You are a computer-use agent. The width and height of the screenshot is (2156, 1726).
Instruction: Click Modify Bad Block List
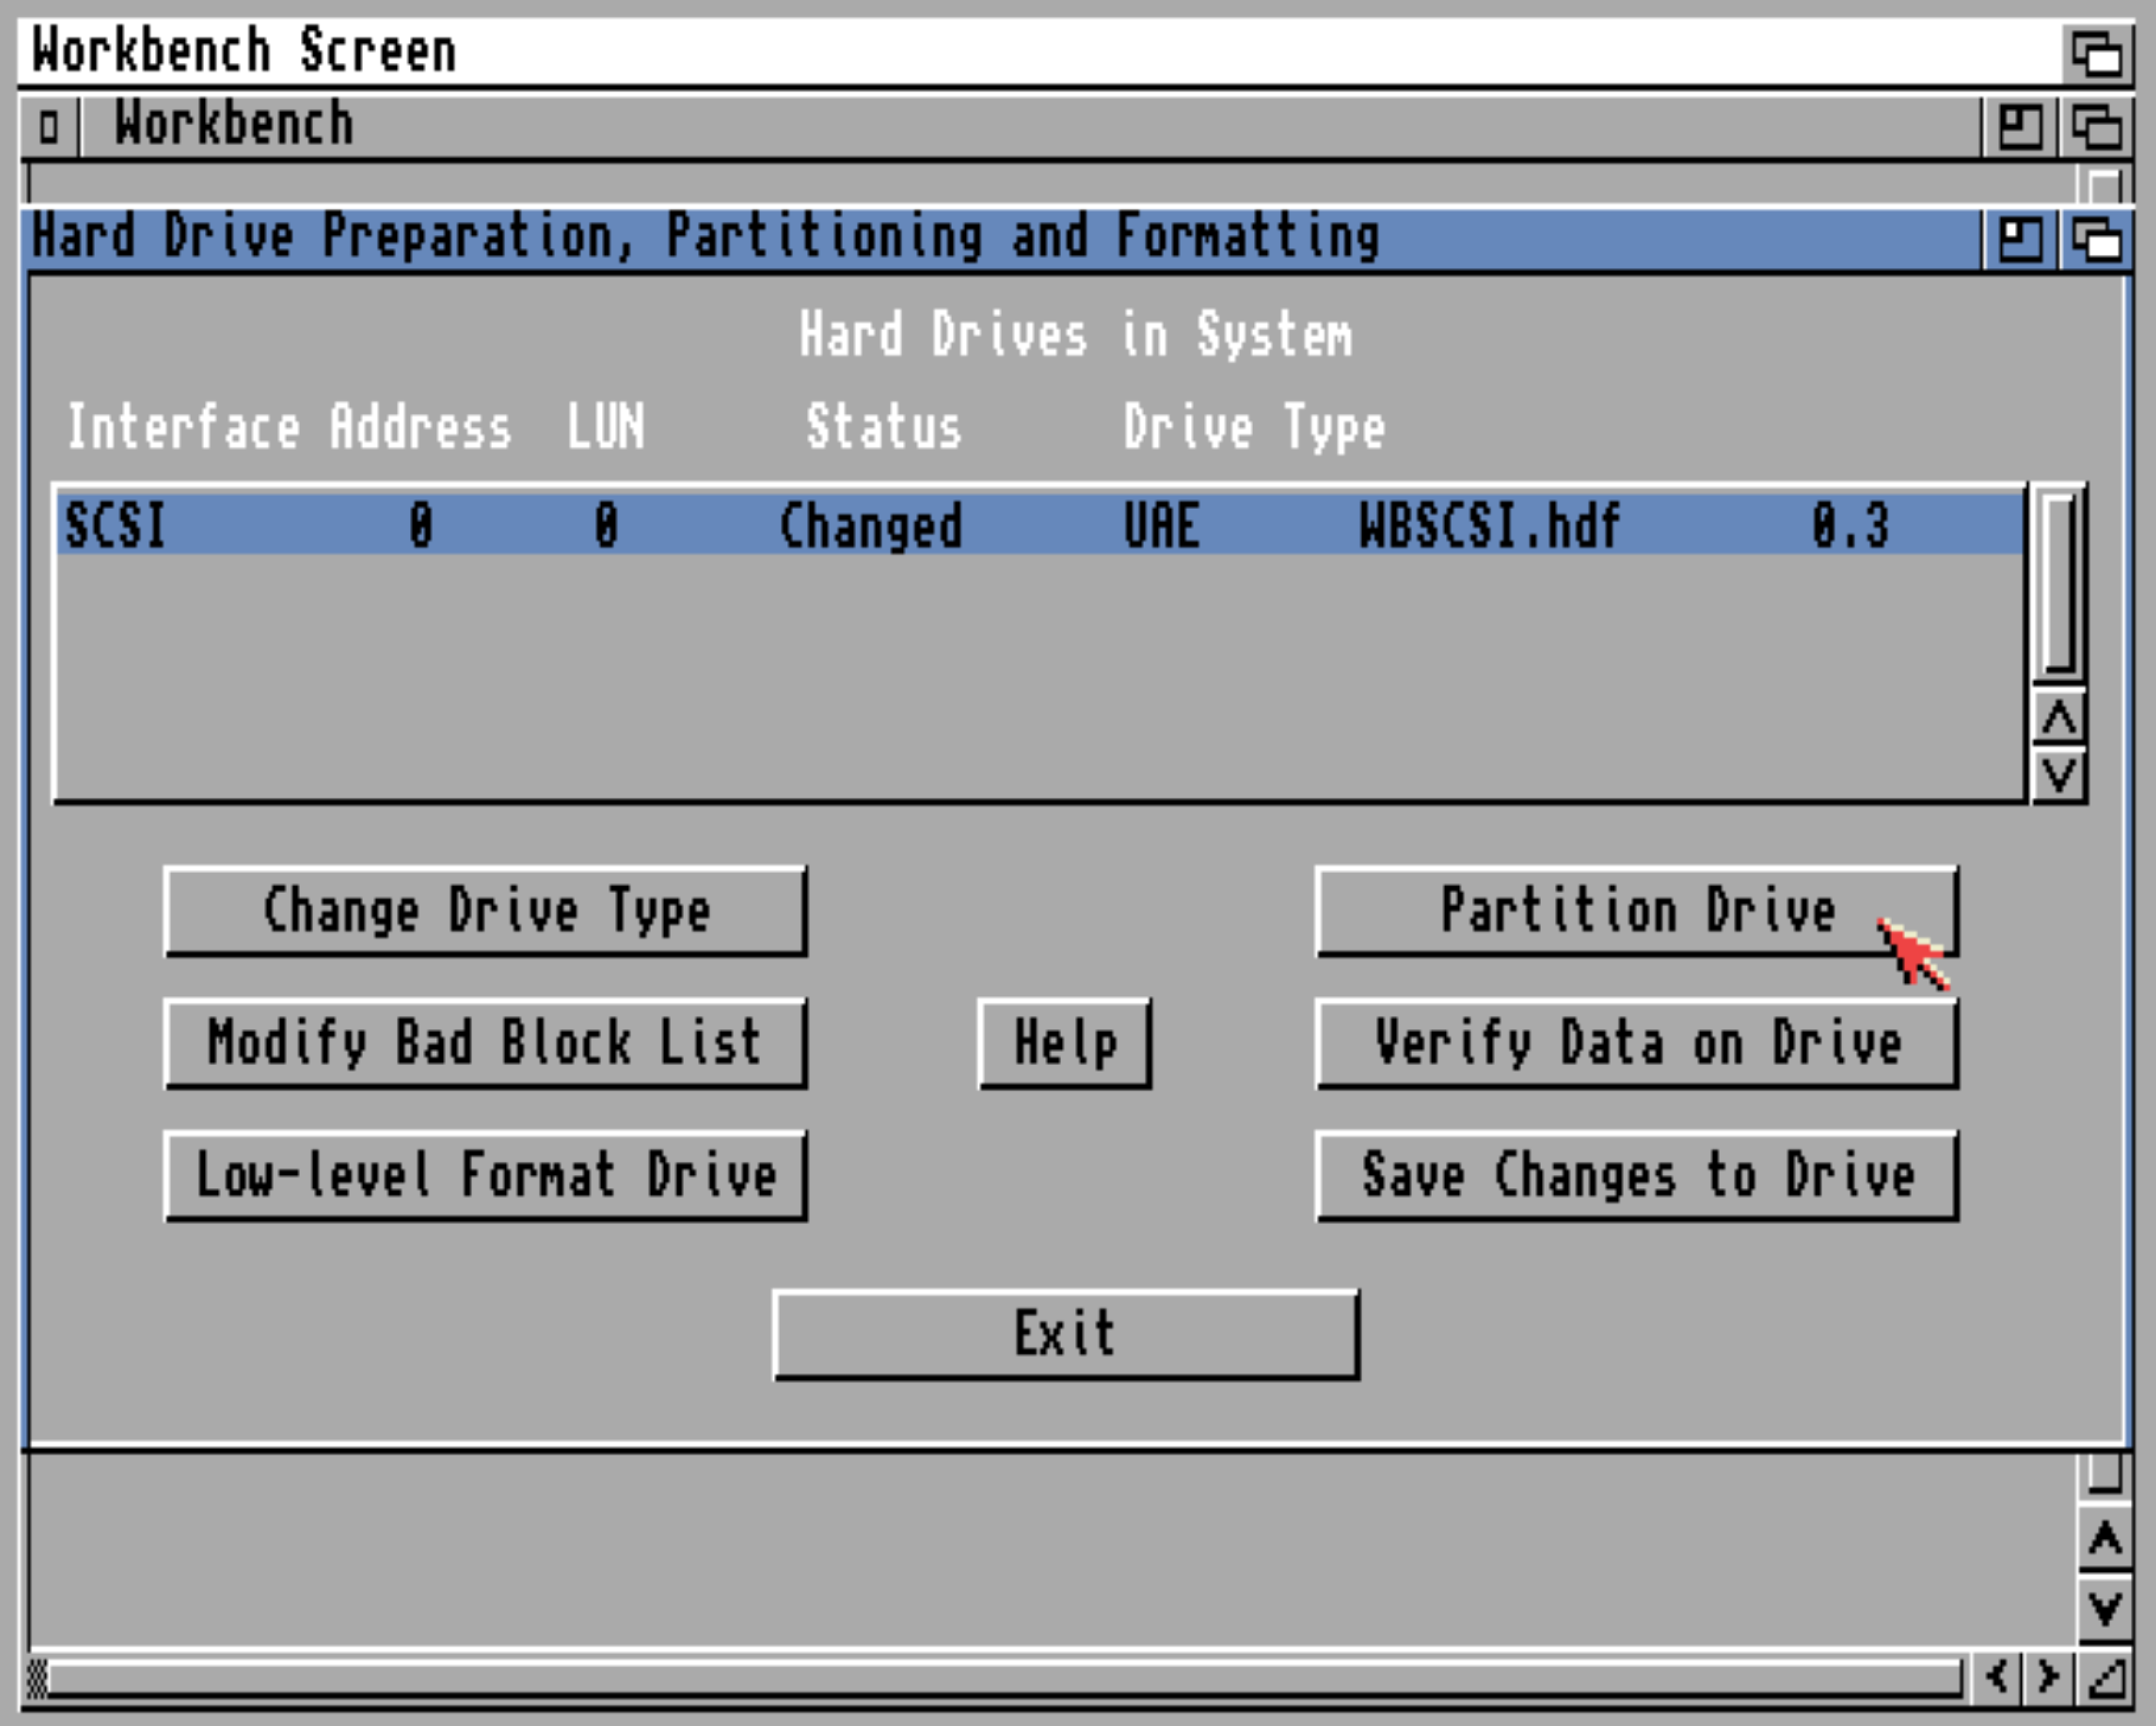485,1043
